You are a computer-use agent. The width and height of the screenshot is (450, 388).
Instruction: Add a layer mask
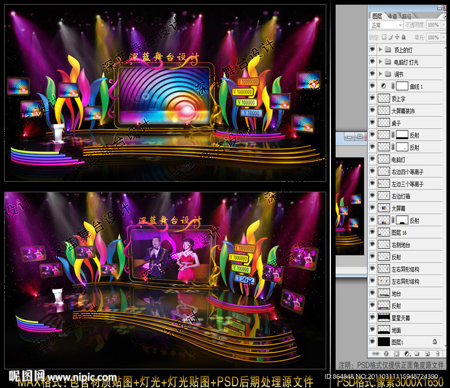396,354
